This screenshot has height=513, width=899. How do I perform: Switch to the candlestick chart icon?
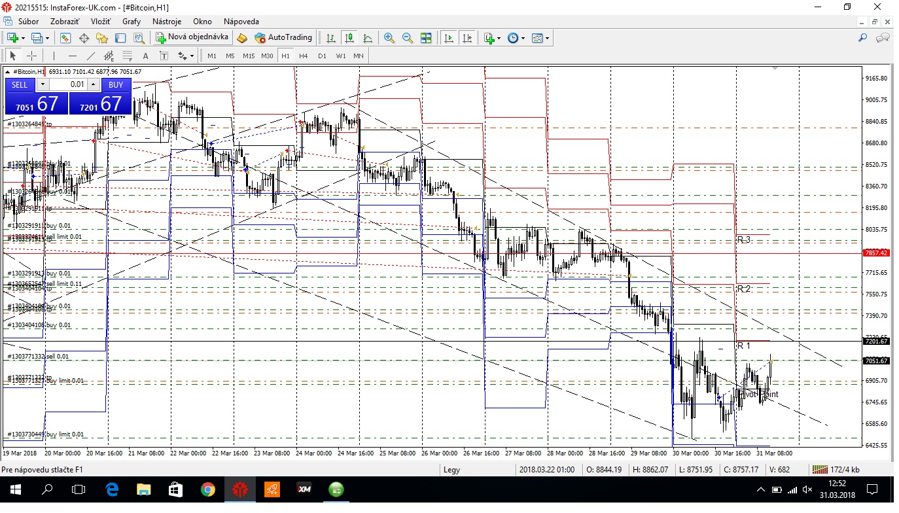pyautogui.click(x=349, y=38)
